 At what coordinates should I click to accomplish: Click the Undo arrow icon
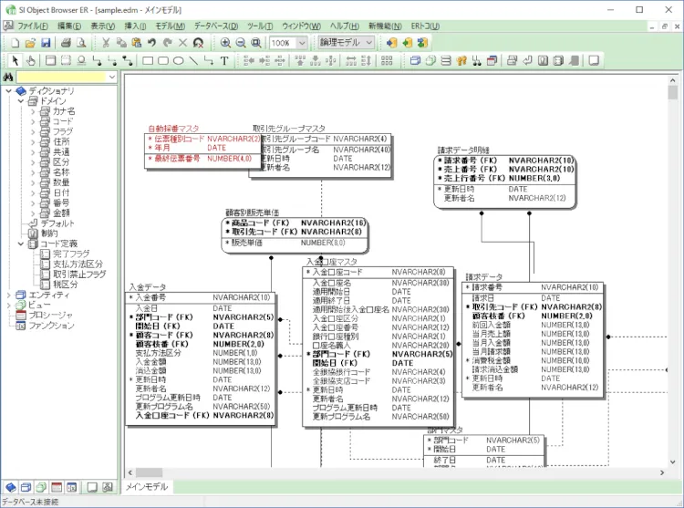coord(151,43)
